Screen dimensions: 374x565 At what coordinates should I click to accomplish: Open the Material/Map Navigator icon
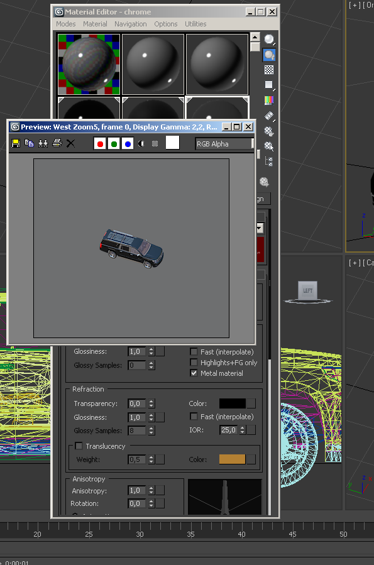(x=269, y=162)
